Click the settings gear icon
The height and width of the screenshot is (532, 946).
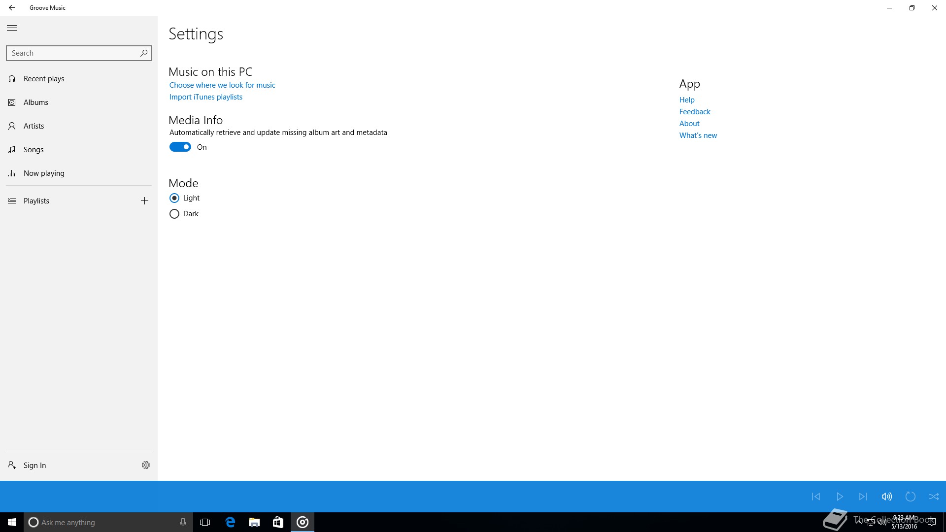point(146,465)
